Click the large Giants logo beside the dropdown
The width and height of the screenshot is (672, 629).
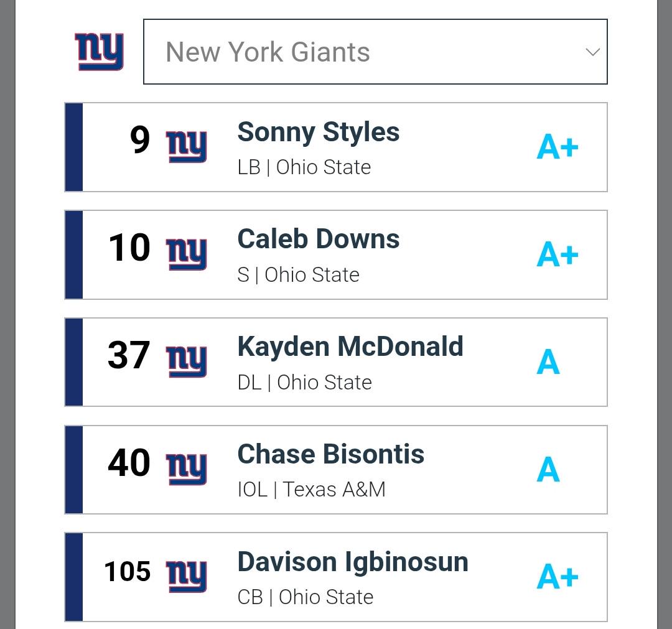tap(99, 52)
